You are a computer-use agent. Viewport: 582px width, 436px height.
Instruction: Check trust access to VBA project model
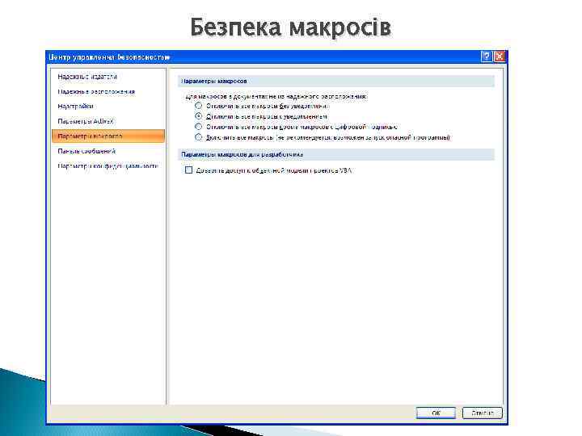(x=188, y=170)
